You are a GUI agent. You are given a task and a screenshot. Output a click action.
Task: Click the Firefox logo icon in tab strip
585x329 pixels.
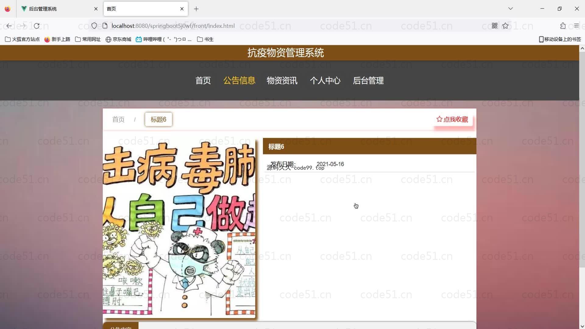coord(8,9)
